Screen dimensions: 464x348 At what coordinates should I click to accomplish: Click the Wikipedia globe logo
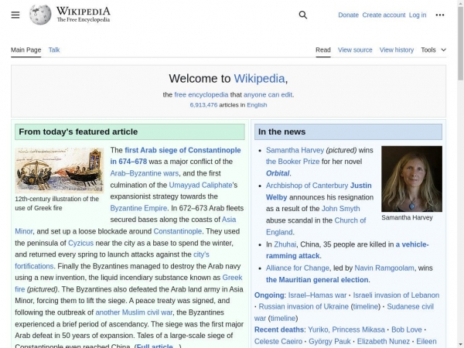coord(40,15)
